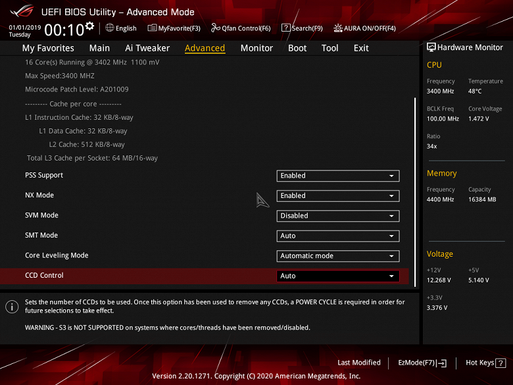Select the SMT Mode label
This screenshot has width=513, height=385.
pos(41,236)
